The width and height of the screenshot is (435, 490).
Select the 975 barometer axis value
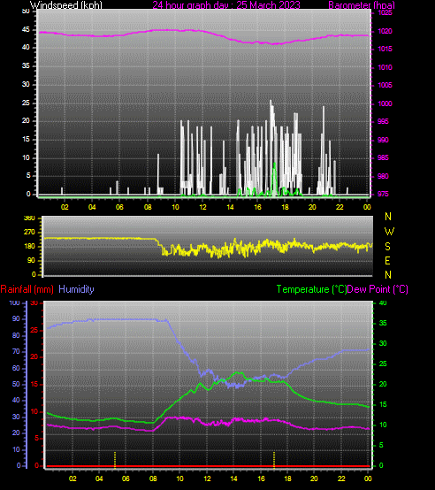[383, 194]
